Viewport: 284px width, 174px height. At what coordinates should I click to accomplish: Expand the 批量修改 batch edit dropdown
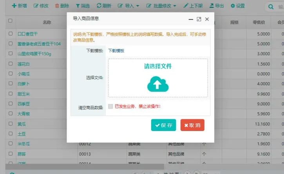[161, 6]
